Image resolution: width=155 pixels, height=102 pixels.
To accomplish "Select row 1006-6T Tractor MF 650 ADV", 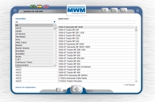I will click(x=96, y=58).
